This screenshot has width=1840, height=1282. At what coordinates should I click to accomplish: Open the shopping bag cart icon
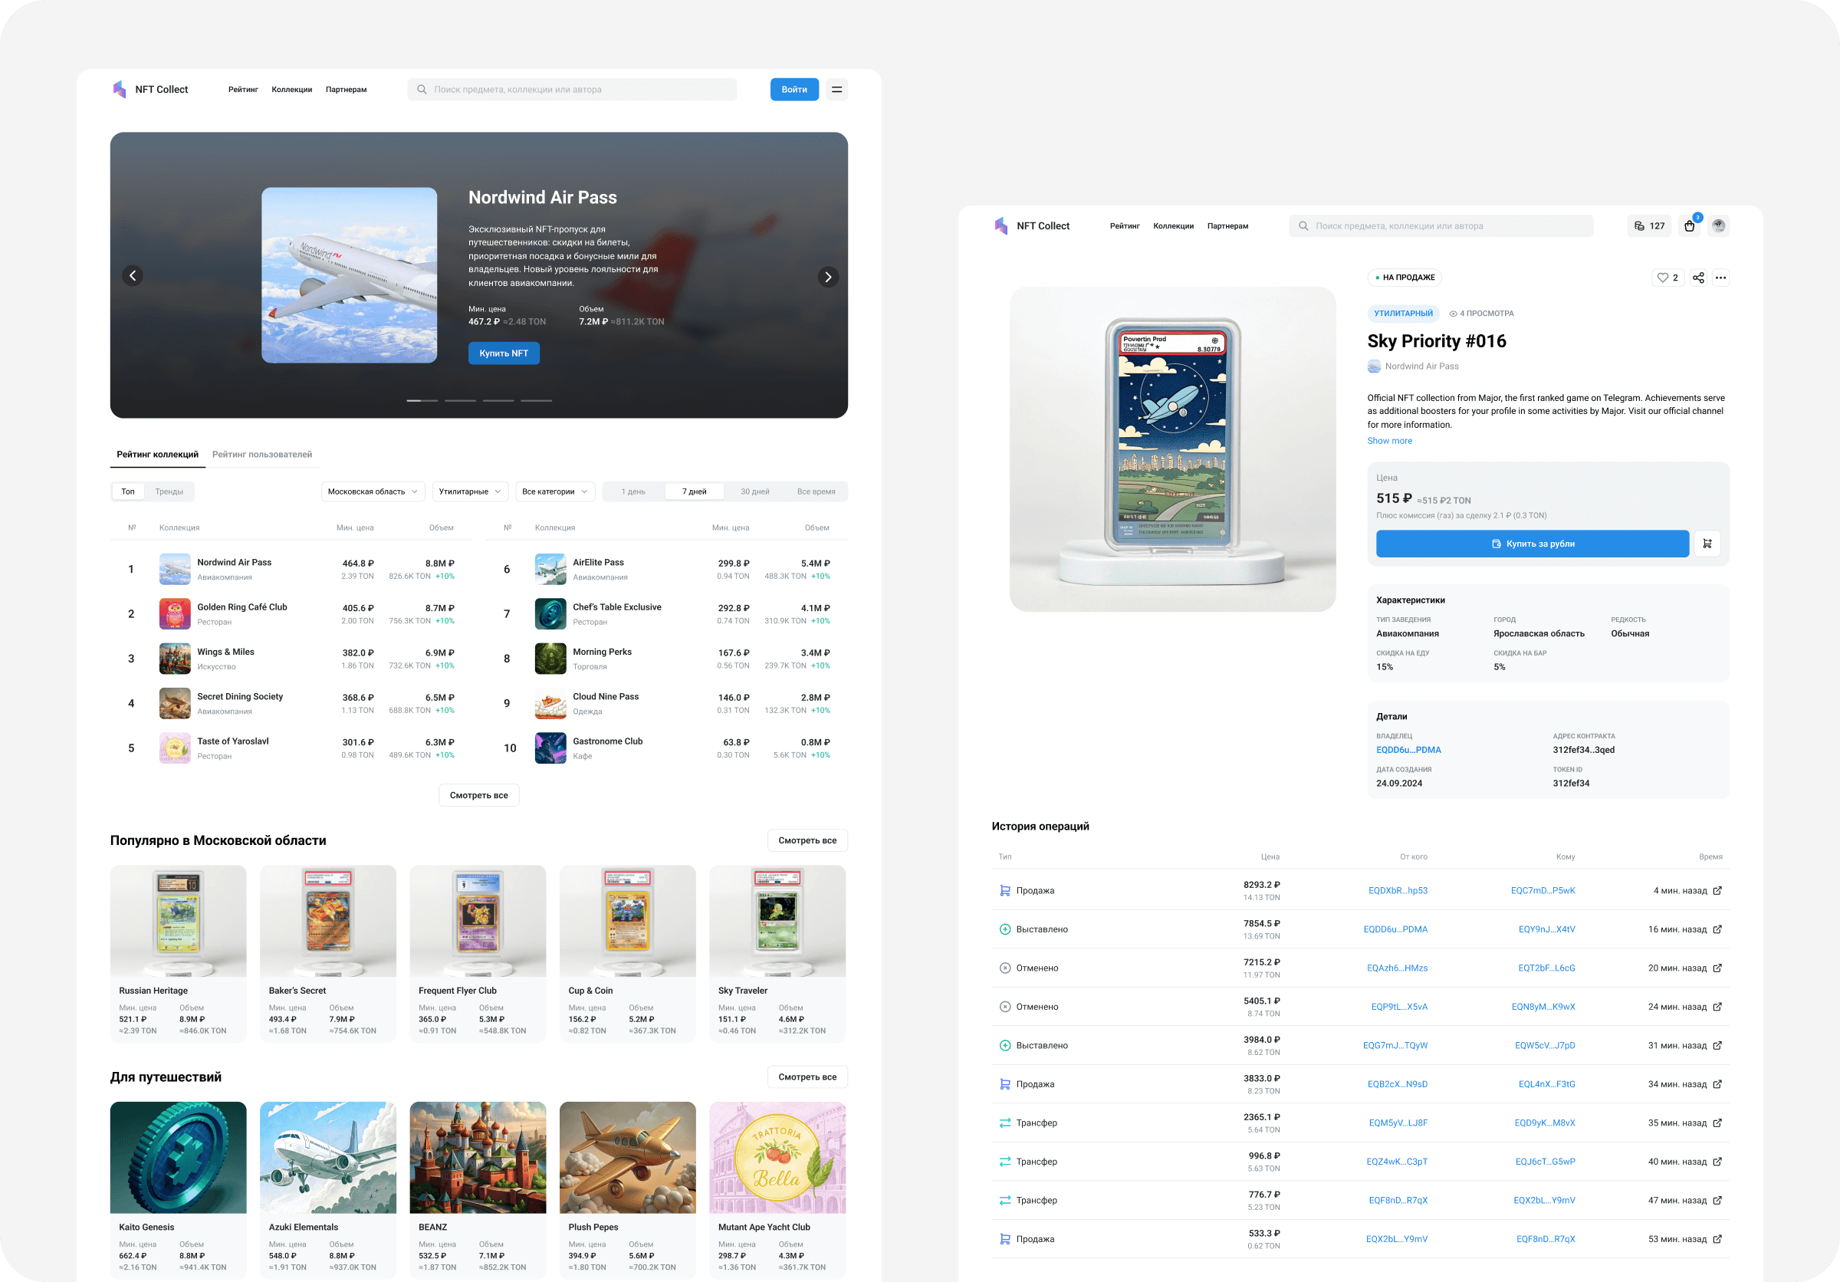[1689, 226]
